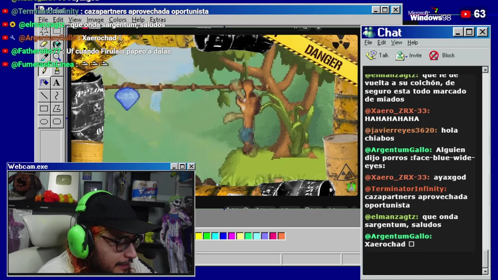Click overlay username @Fathersito77
This screenshot has width=498, height=280.
pyautogui.click(x=36, y=51)
